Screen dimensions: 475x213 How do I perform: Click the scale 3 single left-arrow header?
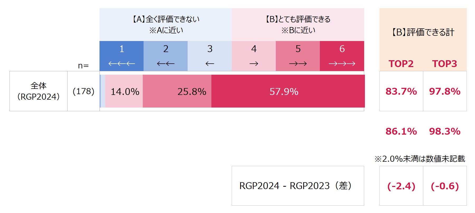click(x=210, y=56)
